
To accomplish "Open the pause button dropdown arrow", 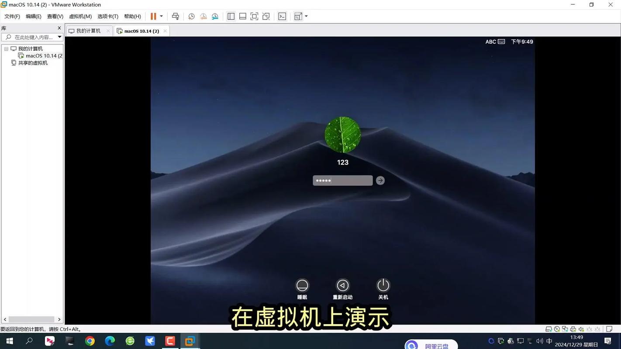I will click(161, 16).
